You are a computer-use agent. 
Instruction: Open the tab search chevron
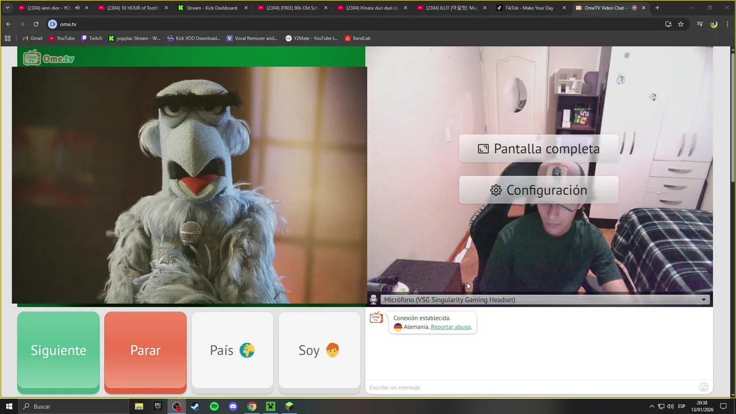coord(7,8)
